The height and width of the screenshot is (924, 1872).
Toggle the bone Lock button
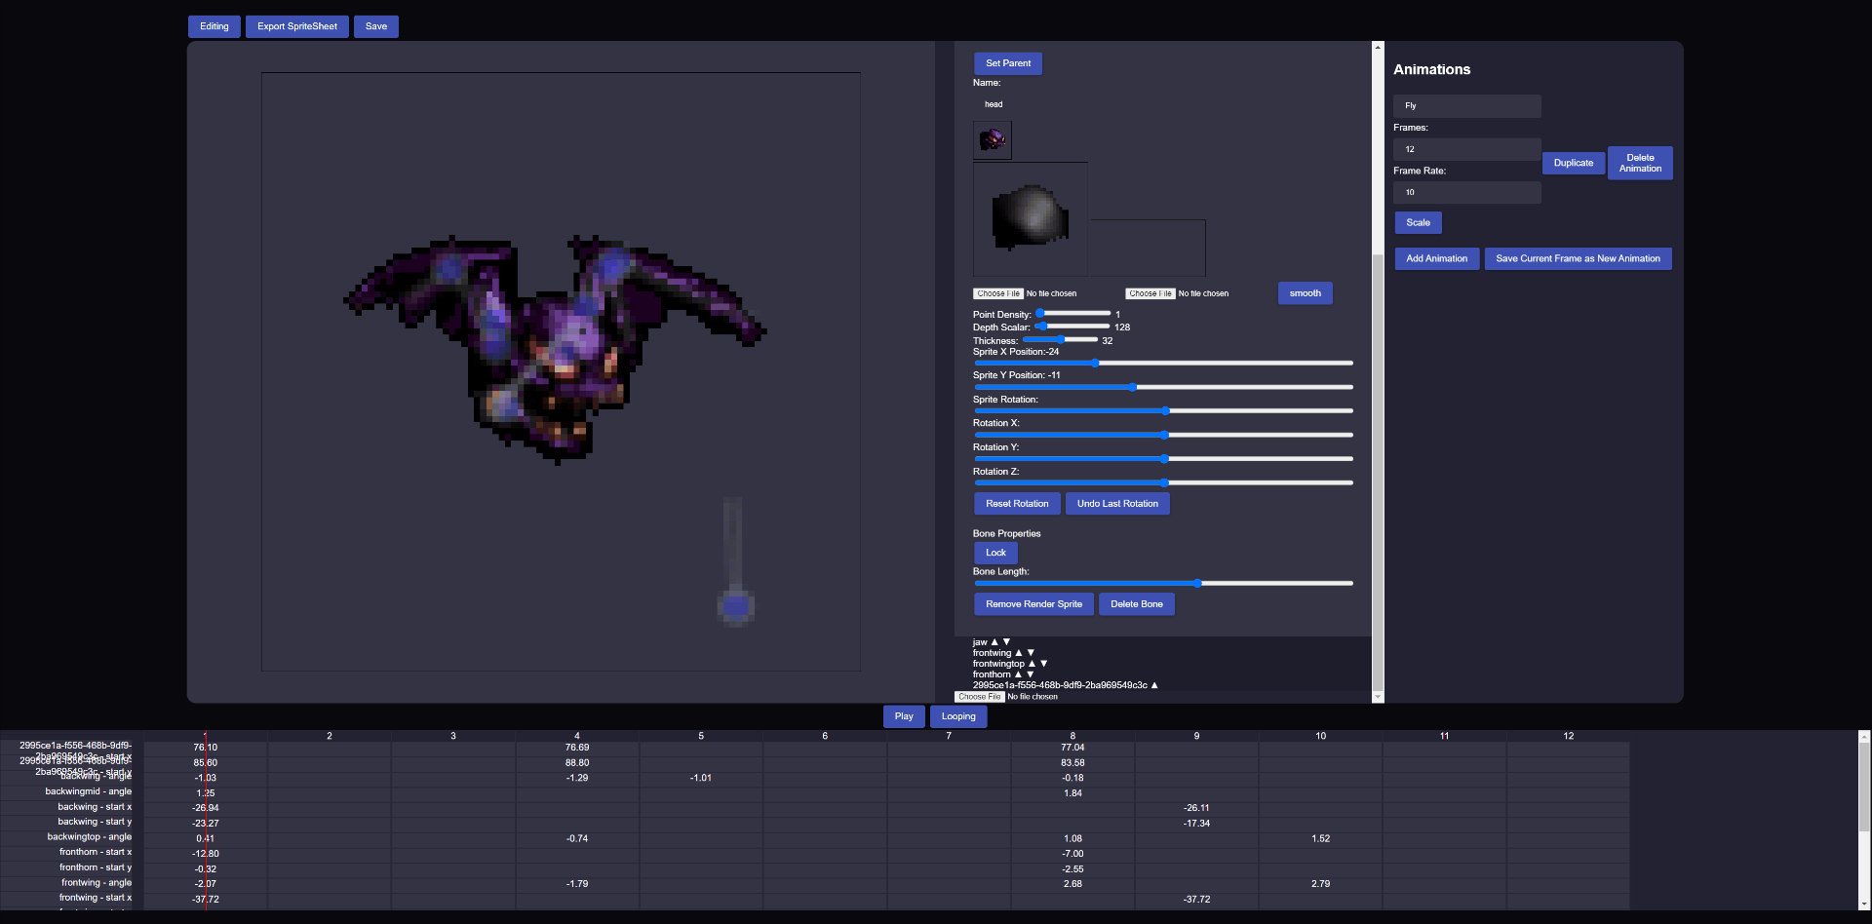(995, 553)
